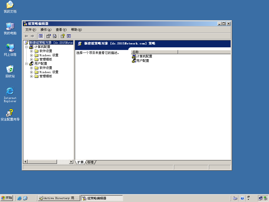Open the 查看(V) menu

(61, 30)
